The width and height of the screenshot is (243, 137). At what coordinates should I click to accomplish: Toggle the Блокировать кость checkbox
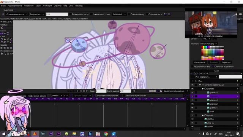70,14
